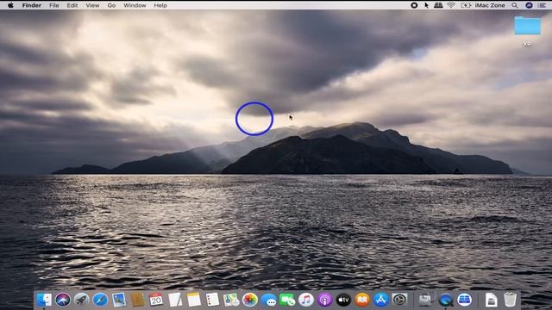Open the battery charging status menu

[466, 5]
